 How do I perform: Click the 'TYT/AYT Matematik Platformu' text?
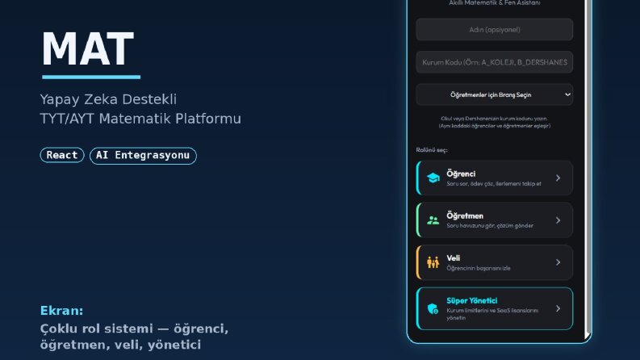coord(140,119)
